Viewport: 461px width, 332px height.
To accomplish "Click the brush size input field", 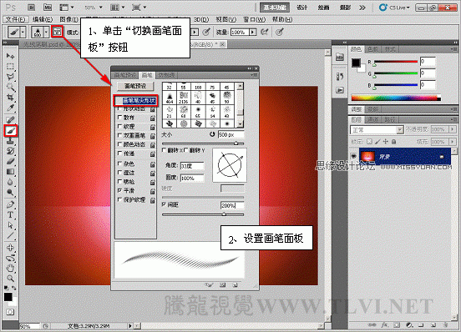I will (230, 135).
